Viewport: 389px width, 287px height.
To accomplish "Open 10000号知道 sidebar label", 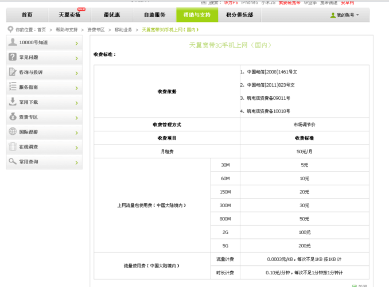I will click(33, 42).
